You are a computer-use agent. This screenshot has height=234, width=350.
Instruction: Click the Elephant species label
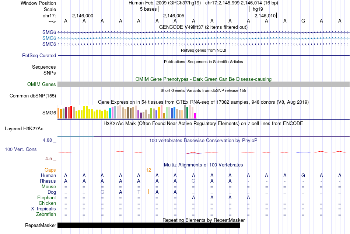[x=46, y=197]
